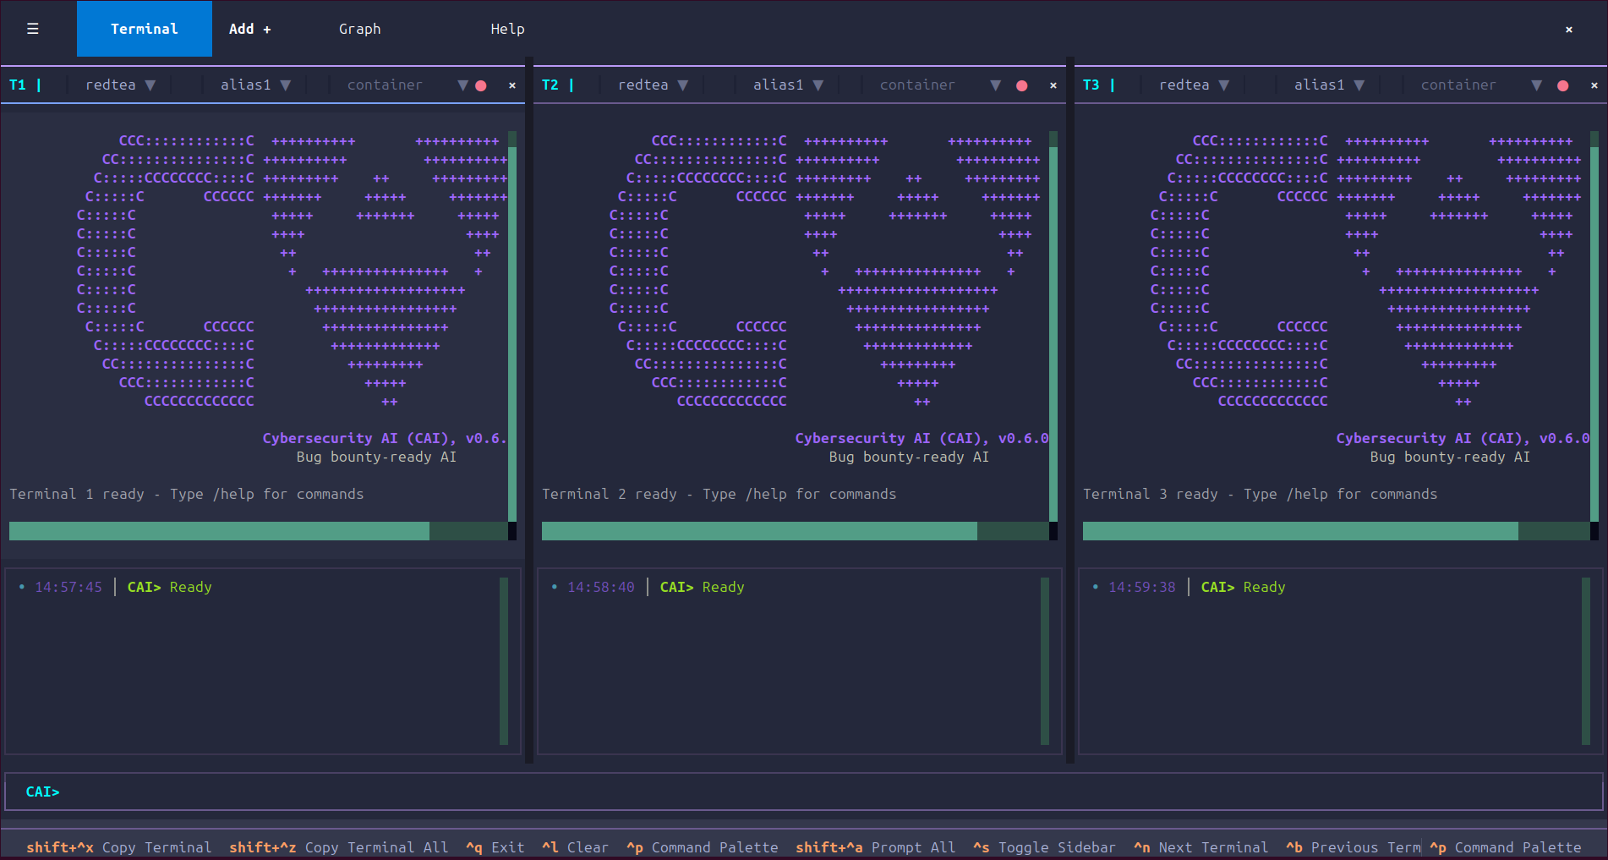The width and height of the screenshot is (1608, 860).
Task: Toggle Terminal 2 red status indicator
Action: point(1021,85)
